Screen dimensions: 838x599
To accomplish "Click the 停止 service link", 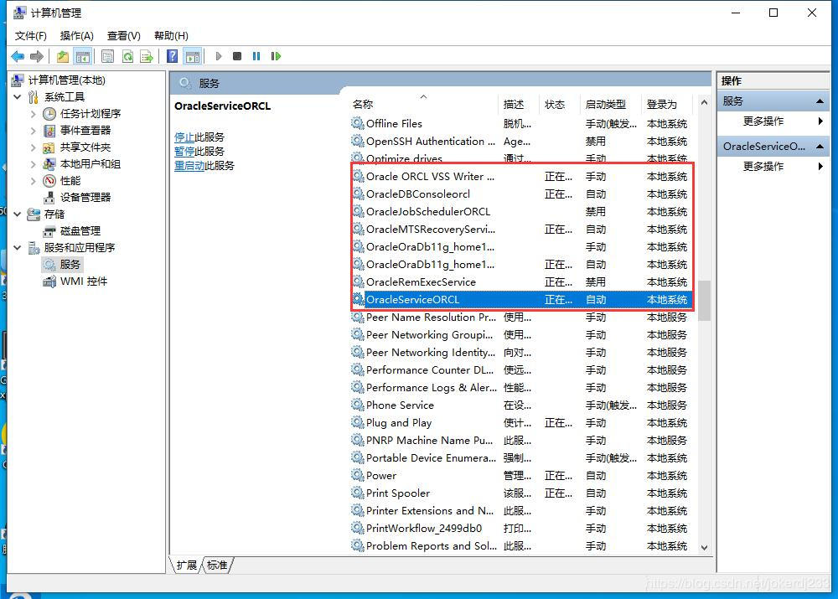I will 184,137.
